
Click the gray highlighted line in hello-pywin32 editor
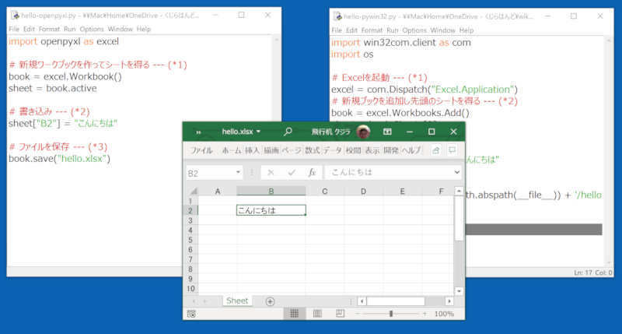pyautogui.click(x=533, y=229)
